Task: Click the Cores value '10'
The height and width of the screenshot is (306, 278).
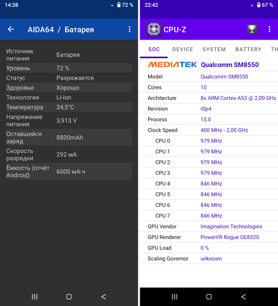Action: pyautogui.click(x=203, y=87)
